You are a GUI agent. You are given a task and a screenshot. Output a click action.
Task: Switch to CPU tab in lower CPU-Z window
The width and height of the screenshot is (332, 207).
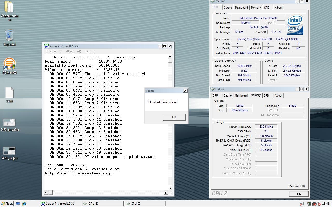point(215,95)
